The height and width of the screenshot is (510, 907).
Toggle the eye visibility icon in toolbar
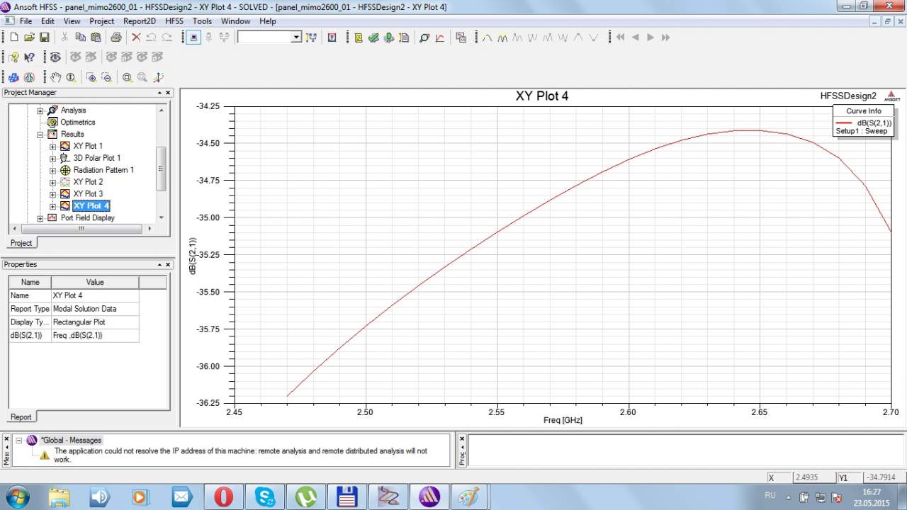coord(55,57)
